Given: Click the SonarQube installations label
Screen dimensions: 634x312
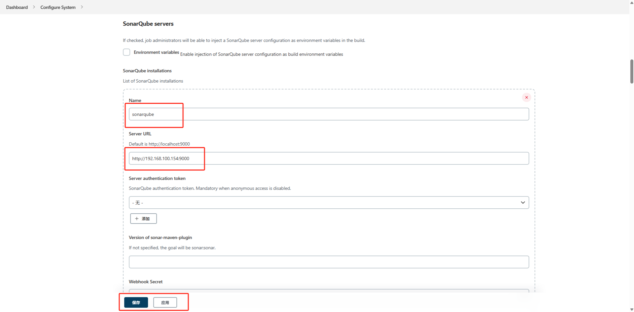Looking at the screenshot, I should [147, 71].
